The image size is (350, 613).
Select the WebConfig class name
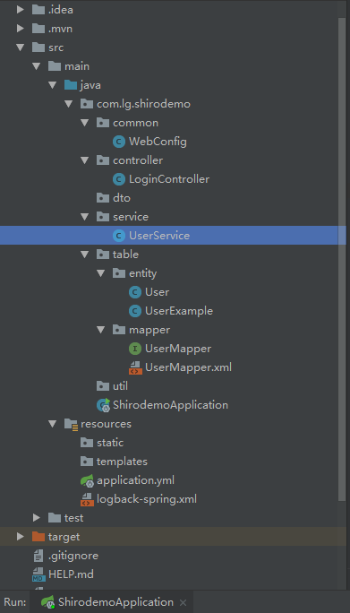pyautogui.click(x=158, y=142)
